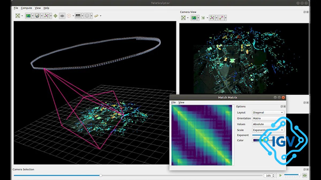Screen dimensions: 321x180
Task: Select the ruler measurement tool
Action: point(96,16)
